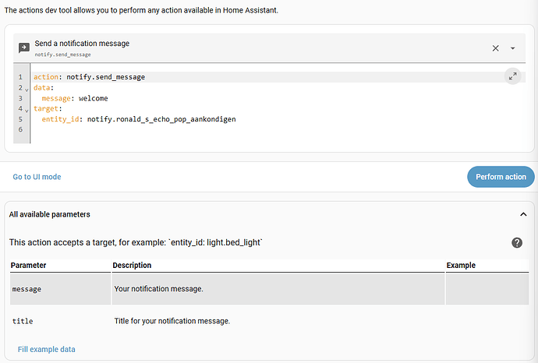Click the Parameter column header

[28, 266]
